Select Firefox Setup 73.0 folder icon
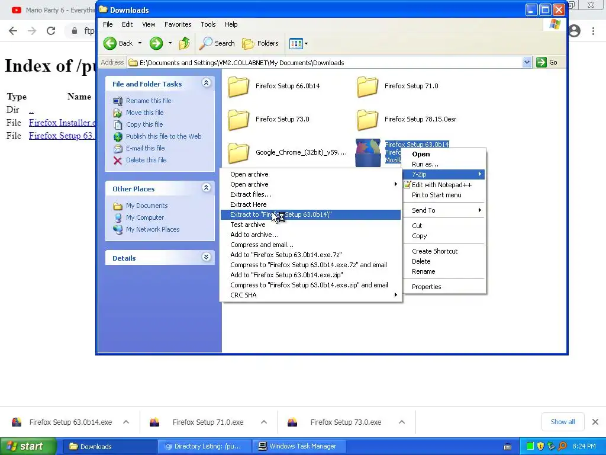 238,120
